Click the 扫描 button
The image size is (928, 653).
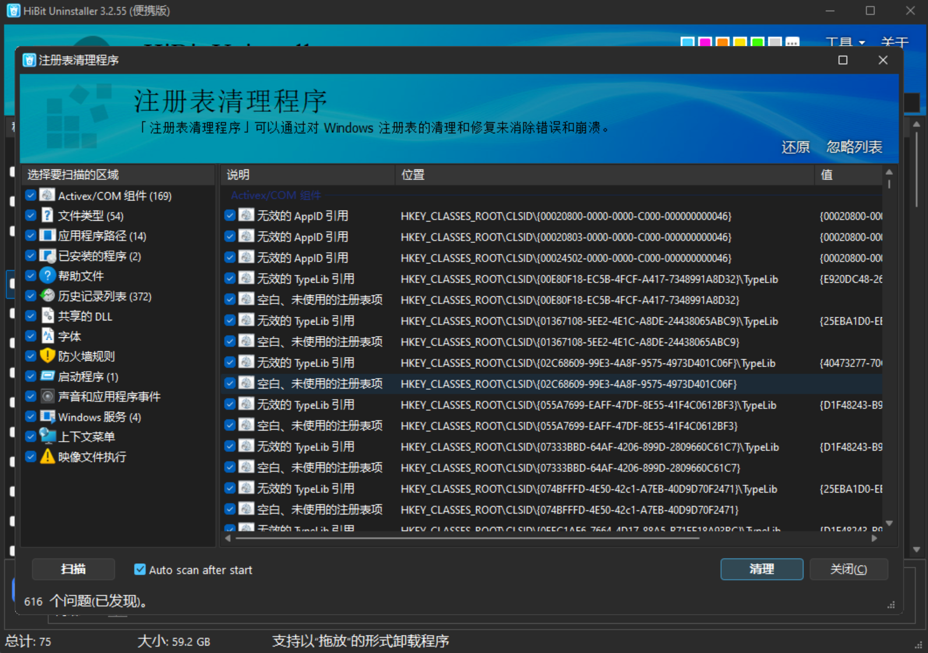click(73, 569)
